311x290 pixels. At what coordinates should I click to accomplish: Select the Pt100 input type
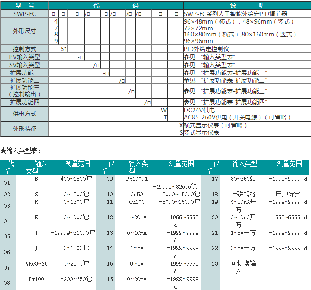[x=36, y=279]
